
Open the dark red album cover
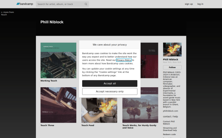pyautogui.click(x=149, y=60)
